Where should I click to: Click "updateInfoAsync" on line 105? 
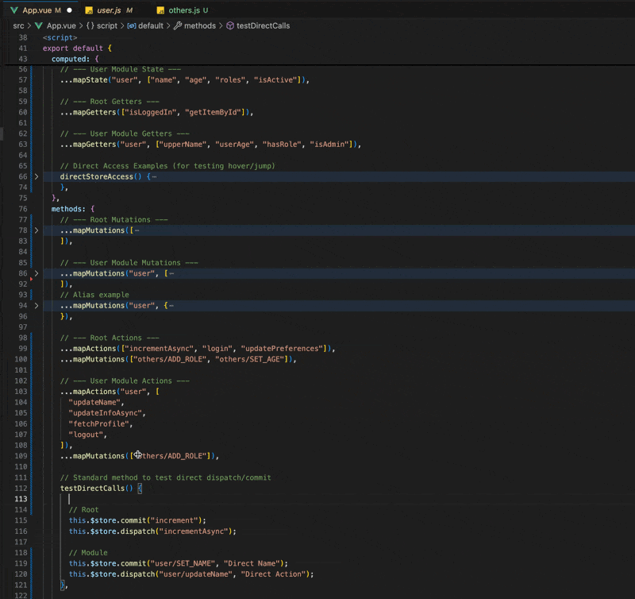point(106,413)
